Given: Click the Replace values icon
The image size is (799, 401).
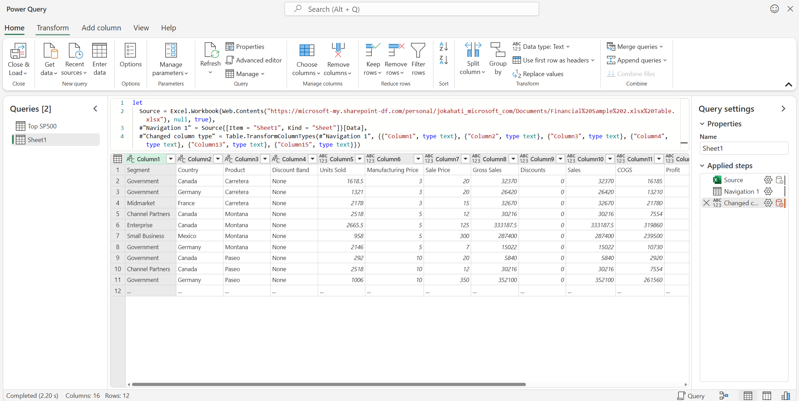Looking at the screenshot, I should (x=538, y=74).
